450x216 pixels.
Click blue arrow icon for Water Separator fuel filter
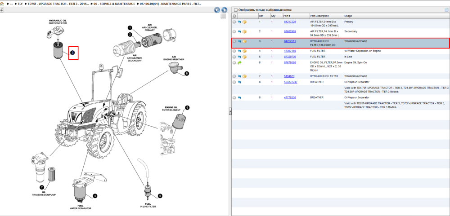pos(239,51)
